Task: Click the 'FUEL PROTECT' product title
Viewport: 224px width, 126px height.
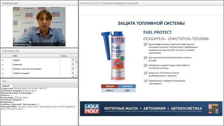Action: click(157, 32)
